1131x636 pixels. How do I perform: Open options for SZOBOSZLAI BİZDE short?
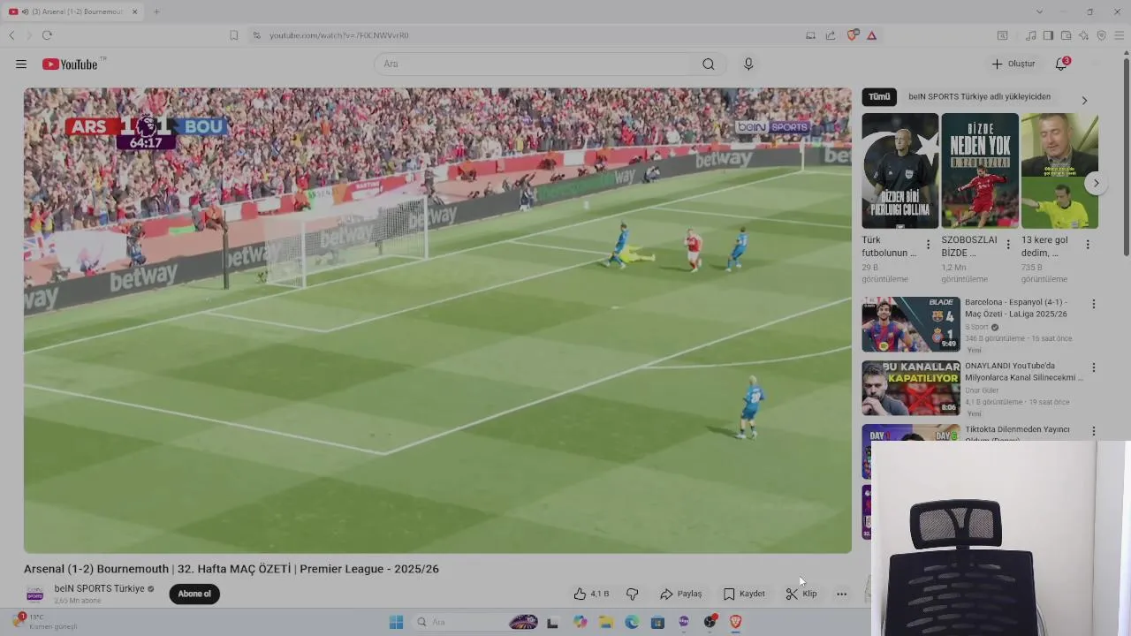point(1008,245)
